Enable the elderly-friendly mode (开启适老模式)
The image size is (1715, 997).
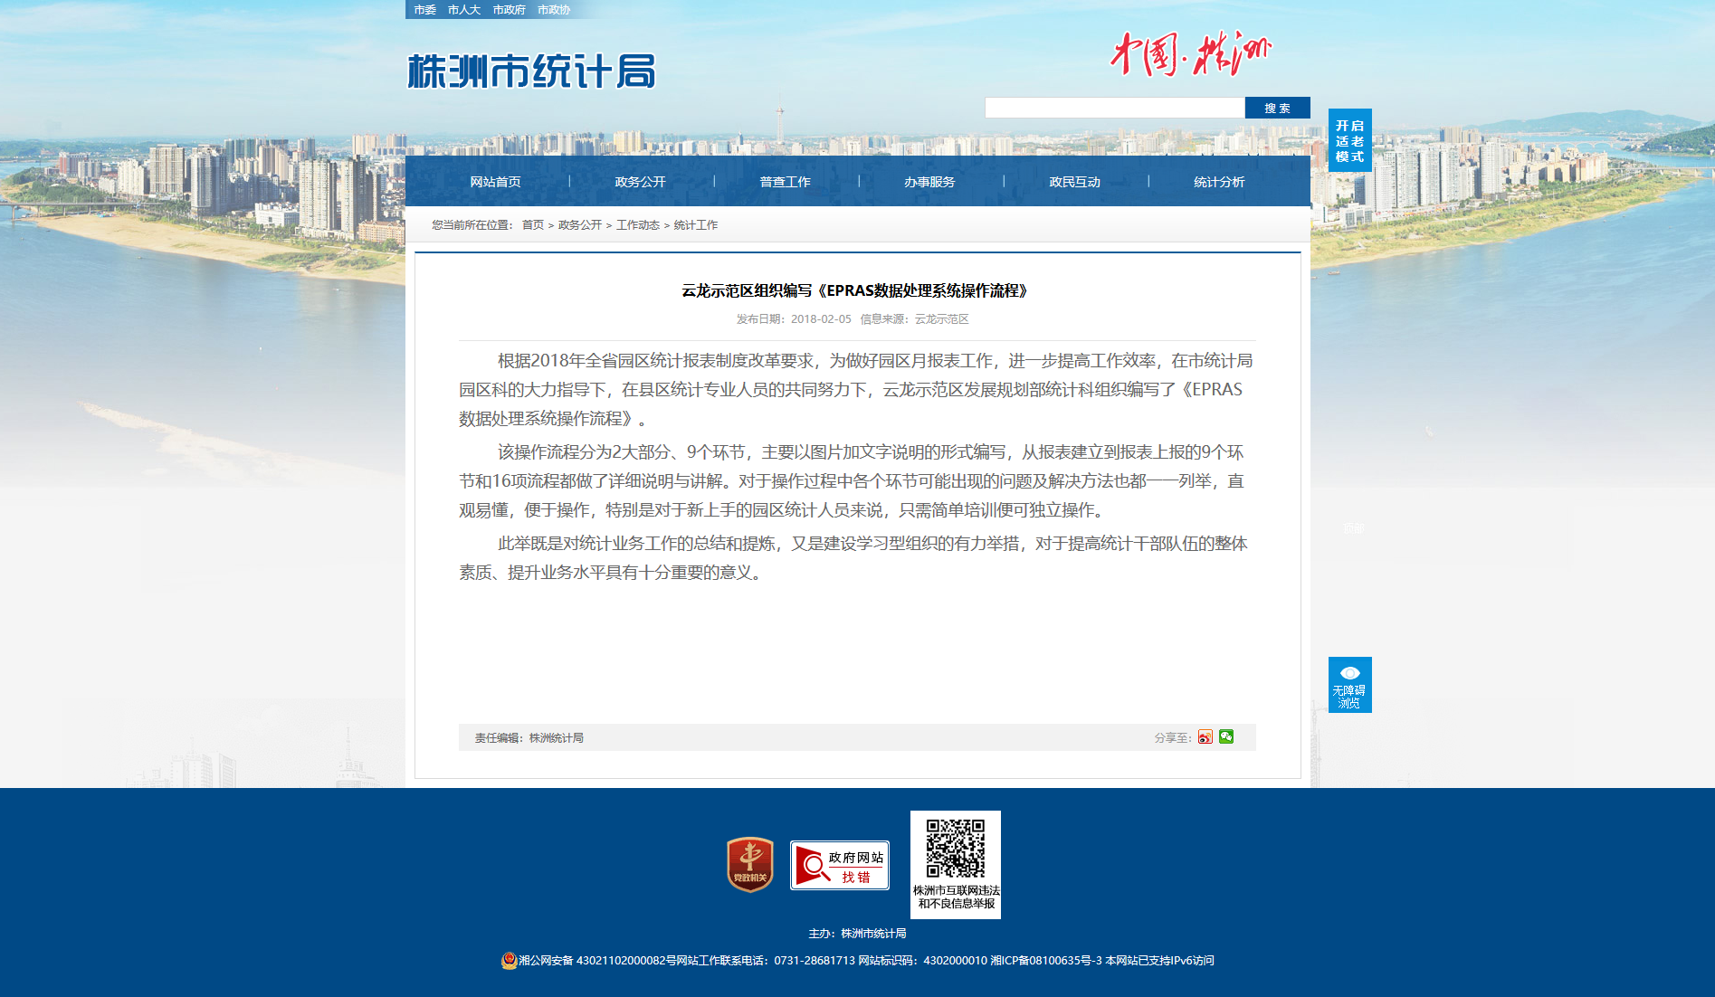(1349, 141)
